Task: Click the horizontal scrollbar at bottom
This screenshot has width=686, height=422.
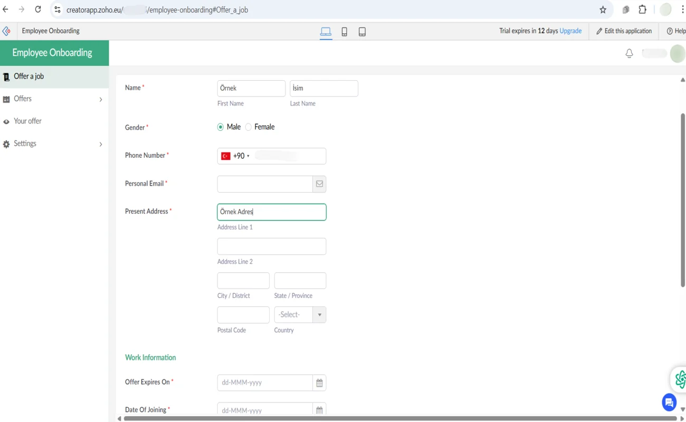Action: (399, 419)
